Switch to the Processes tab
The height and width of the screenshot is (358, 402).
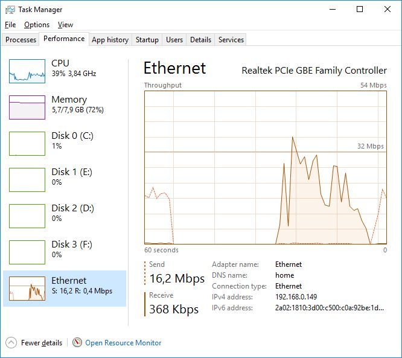[x=21, y=40]
